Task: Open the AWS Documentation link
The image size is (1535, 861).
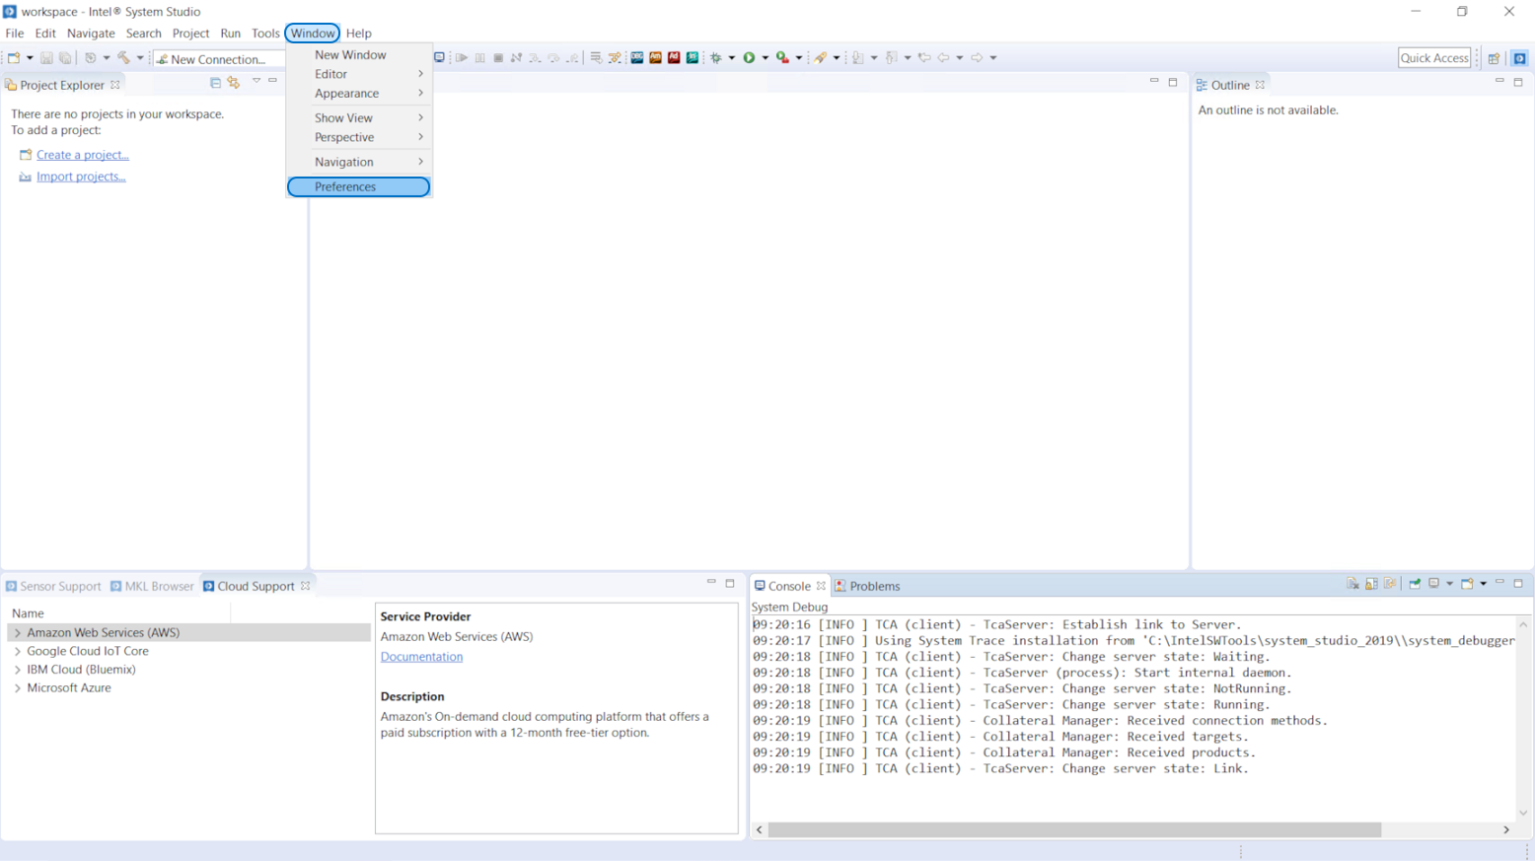Action: pyautogui.click(x=421, y=657)
